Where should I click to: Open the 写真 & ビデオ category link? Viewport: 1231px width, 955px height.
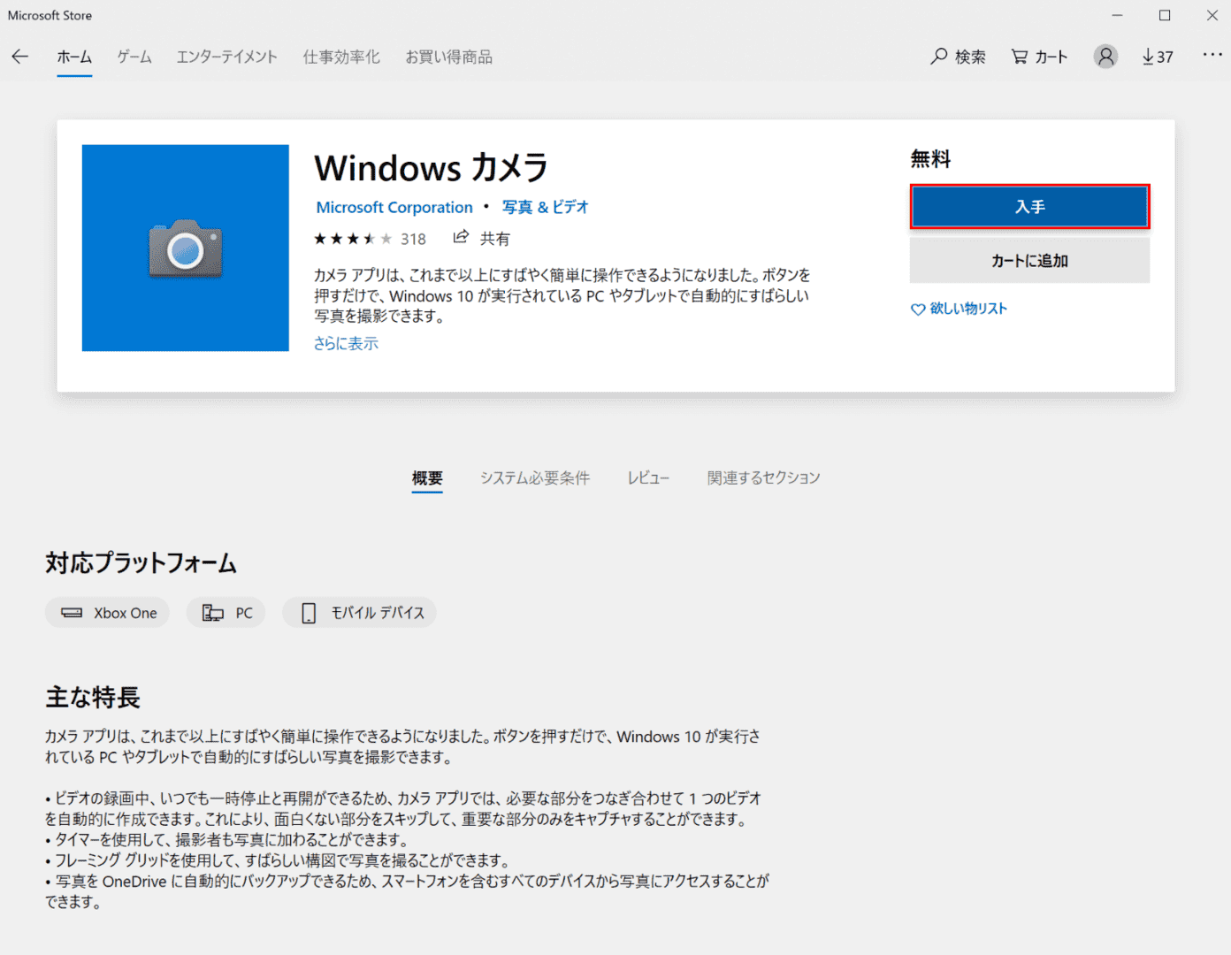tap(546, 207)
